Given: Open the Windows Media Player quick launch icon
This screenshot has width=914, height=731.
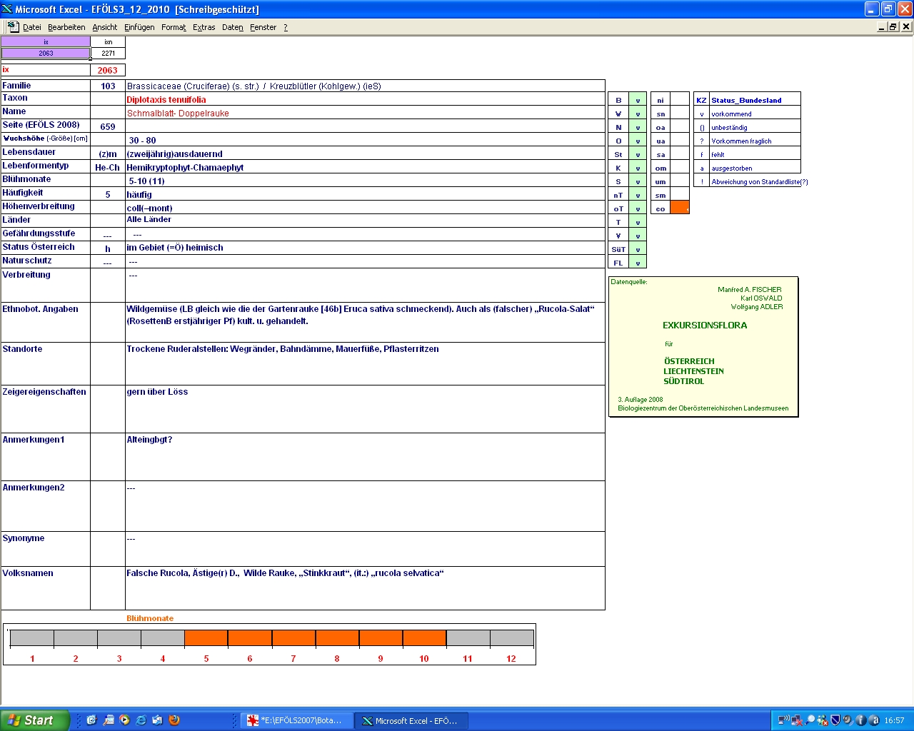Looking at the screenshot, I should tap(125, 720).
